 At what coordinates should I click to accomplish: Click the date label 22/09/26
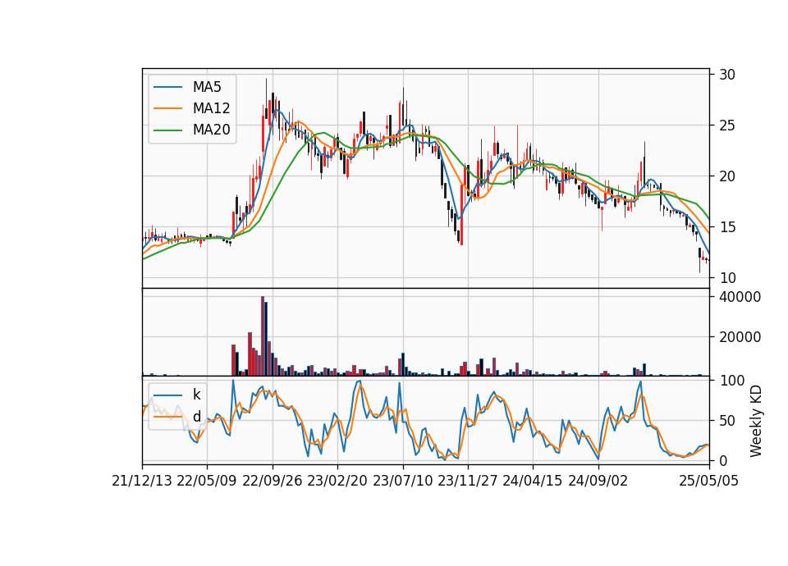coord(273,482)
